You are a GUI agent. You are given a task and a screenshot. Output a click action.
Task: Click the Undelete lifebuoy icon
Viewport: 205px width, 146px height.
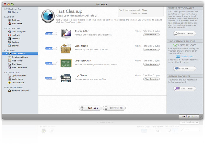coord(9,35)
